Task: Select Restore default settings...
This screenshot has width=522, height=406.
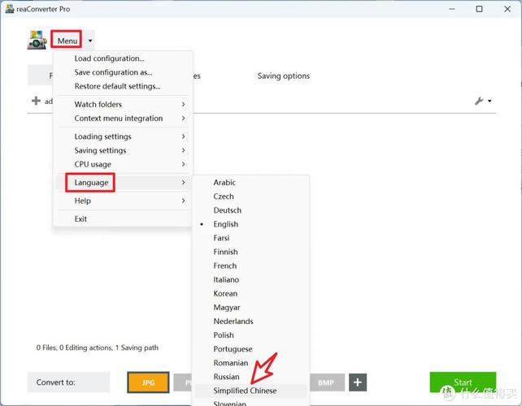Action: coord(123,86)
